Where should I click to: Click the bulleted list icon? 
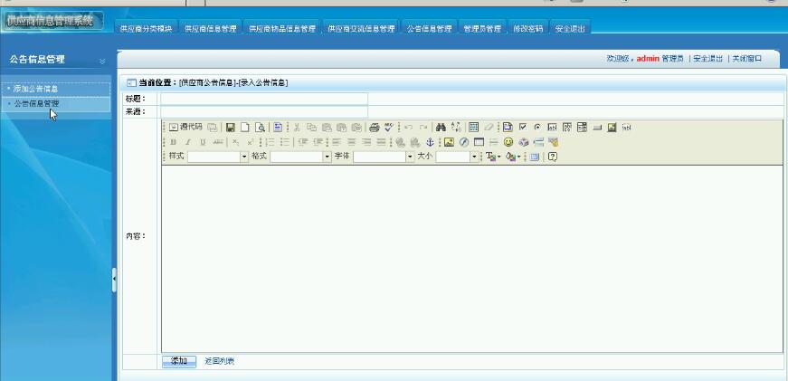(285, 142)
